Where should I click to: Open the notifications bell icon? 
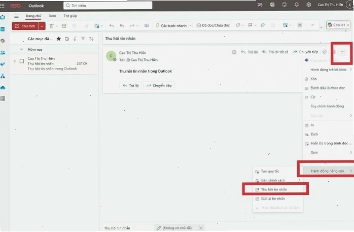click(x=296, y=5)
